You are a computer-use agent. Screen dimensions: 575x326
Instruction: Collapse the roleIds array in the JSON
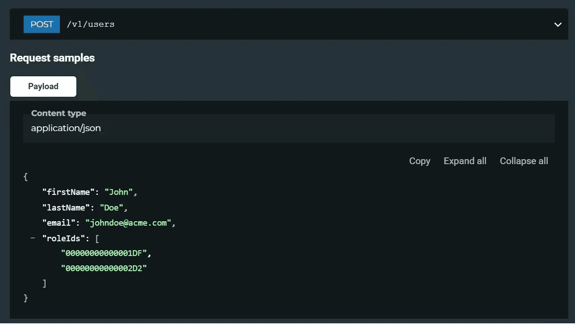point(32,238)
